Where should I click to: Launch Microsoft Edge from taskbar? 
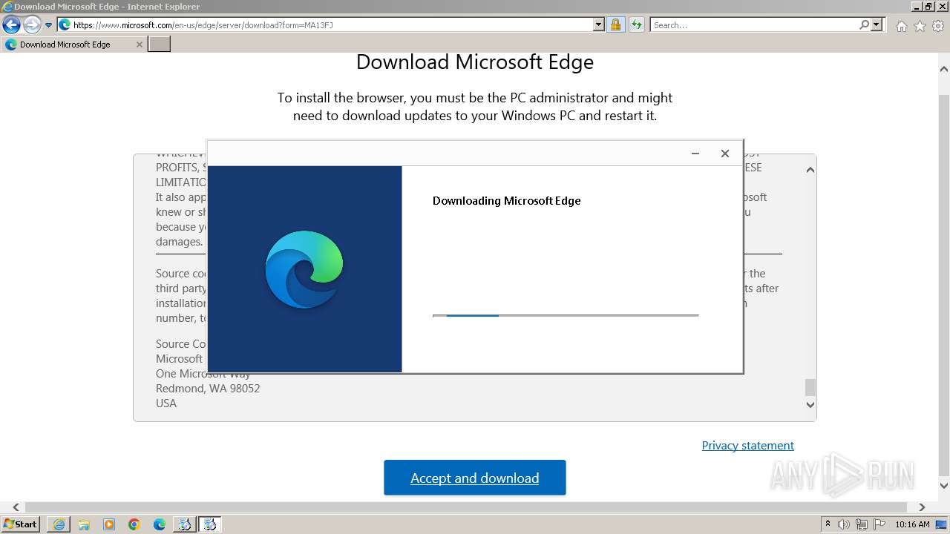coord(160,524)
